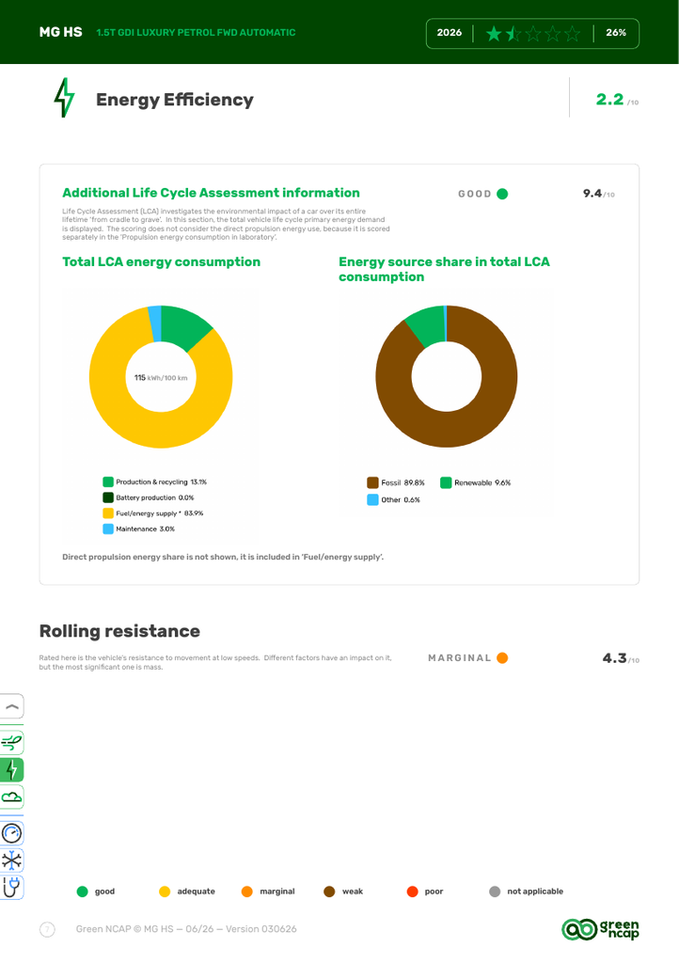Click the Green NCAP logo in the footer

(x=600, y=929)
